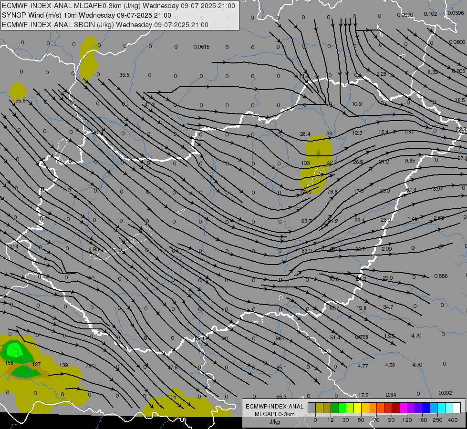Click the map value 76.6
Image resolution: width=467 pixels, height=429 pixels.
(x=332, y=192)
